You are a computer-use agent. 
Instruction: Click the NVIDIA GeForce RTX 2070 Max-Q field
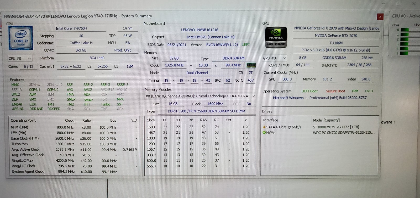[336, 28]
